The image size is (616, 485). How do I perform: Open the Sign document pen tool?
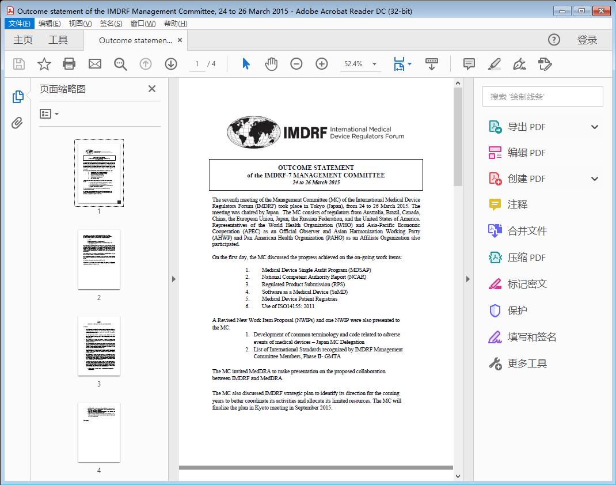[x=519, y=64]
